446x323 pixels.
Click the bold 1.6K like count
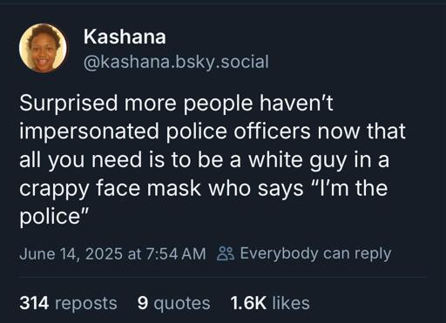click(x=248, y=303)
